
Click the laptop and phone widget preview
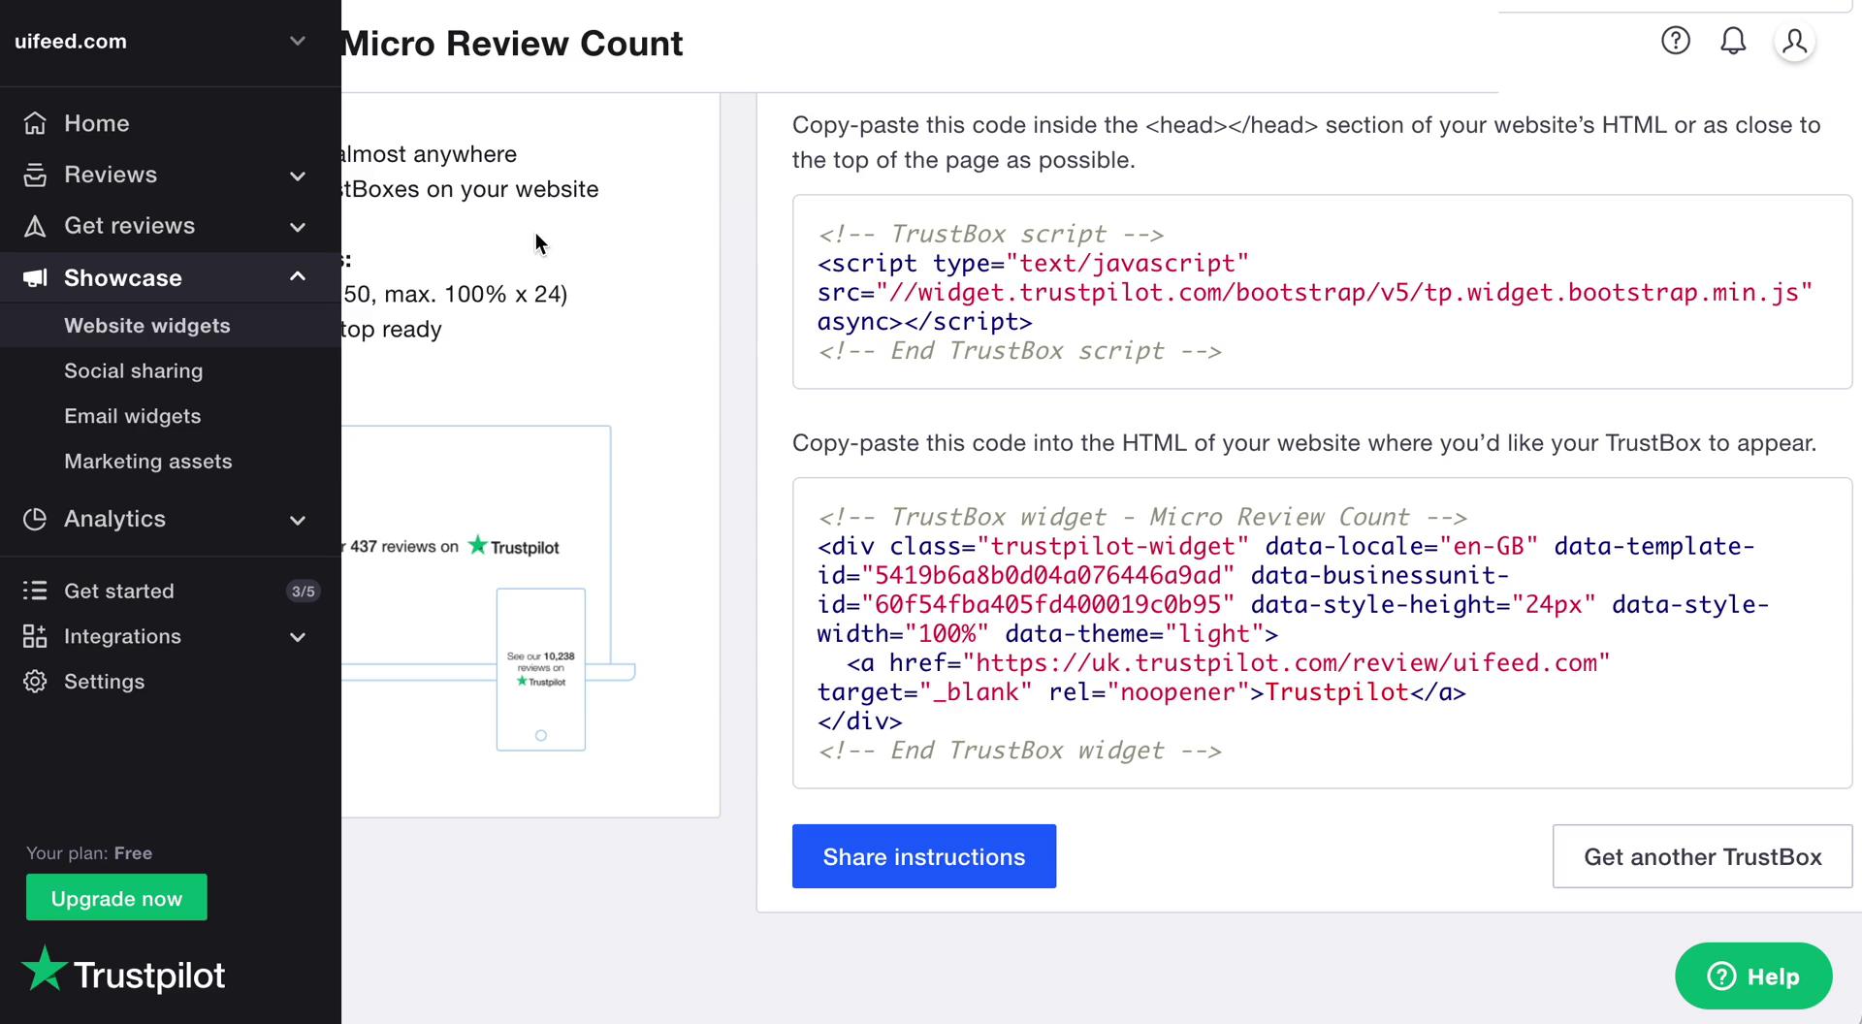click(x=488, y=588)
